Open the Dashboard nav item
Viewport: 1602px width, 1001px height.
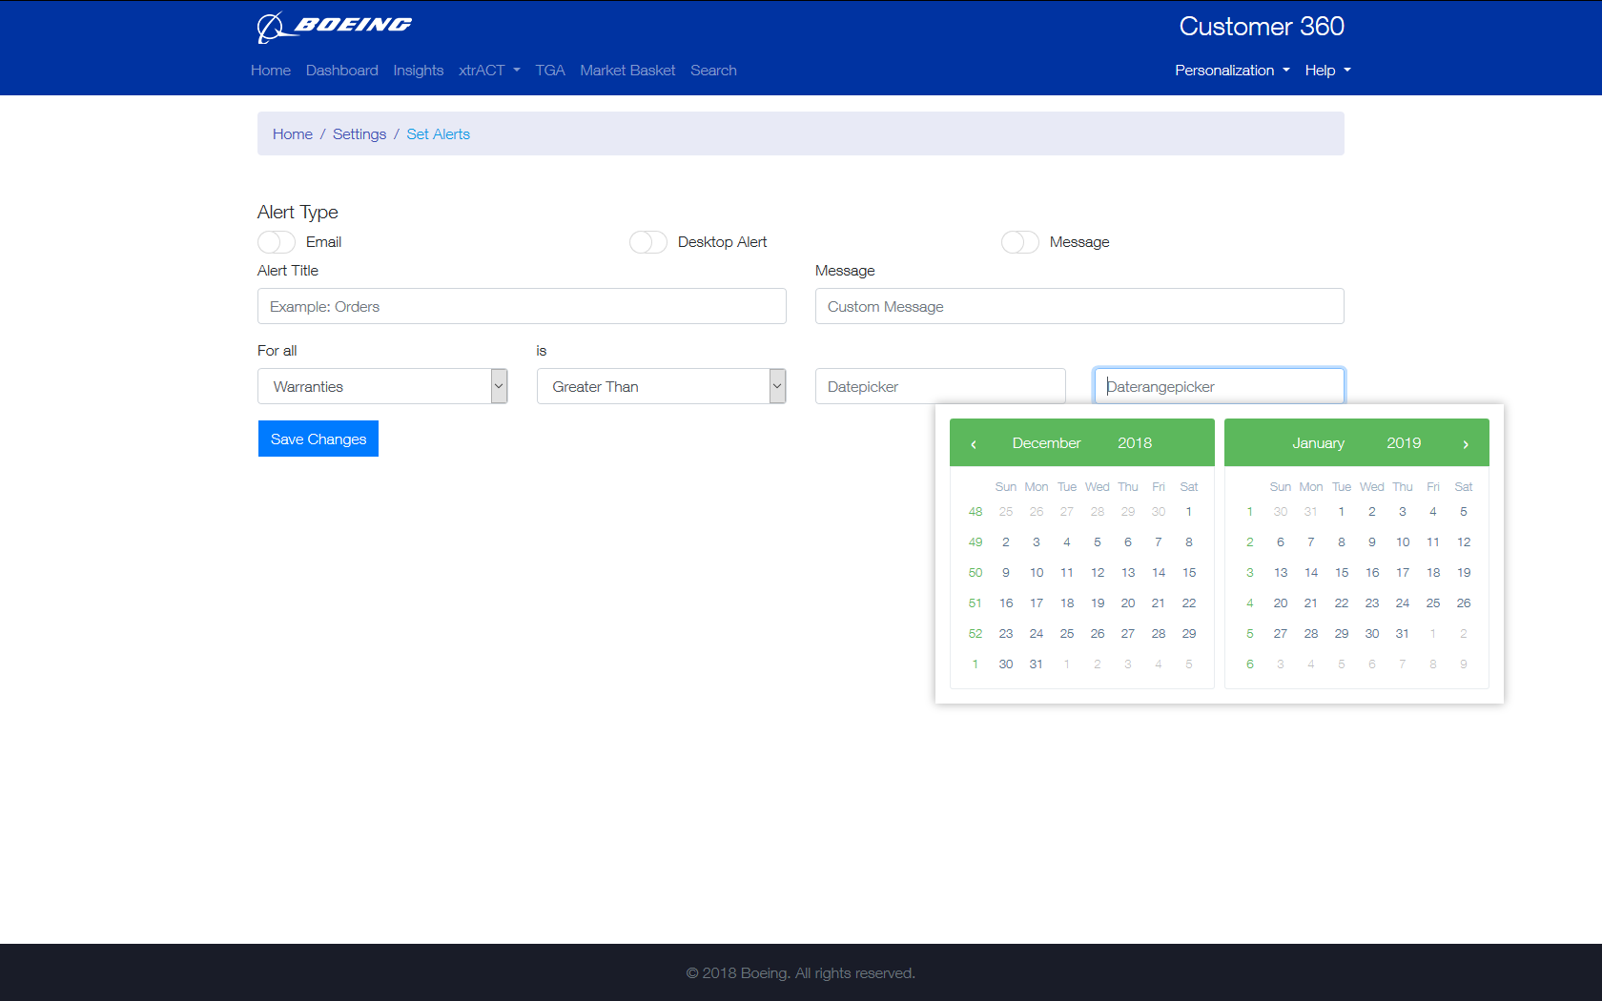pos(342,71)
